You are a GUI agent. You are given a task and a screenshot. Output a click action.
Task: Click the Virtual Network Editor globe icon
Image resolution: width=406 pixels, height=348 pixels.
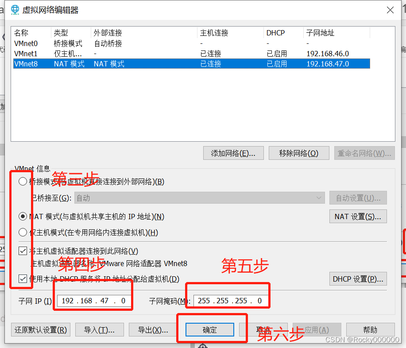(x=15, y=10)
